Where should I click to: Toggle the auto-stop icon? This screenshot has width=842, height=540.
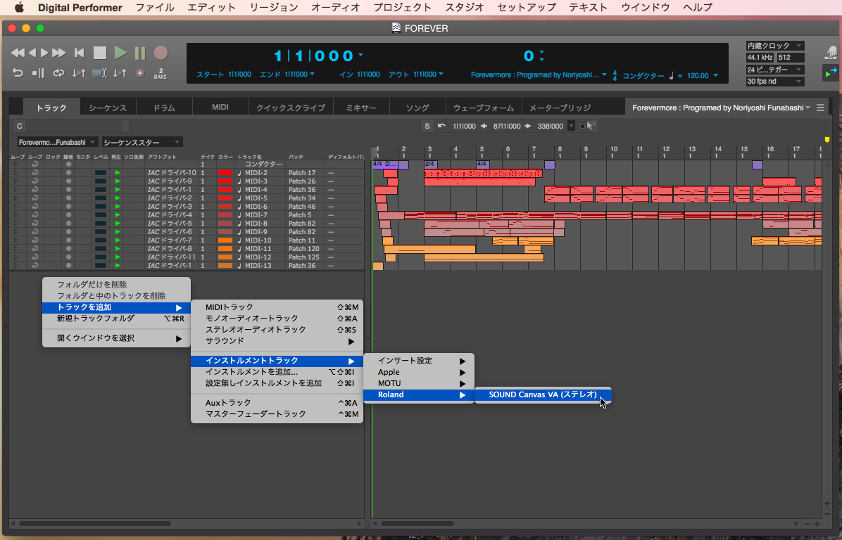[x=37, y=73]
